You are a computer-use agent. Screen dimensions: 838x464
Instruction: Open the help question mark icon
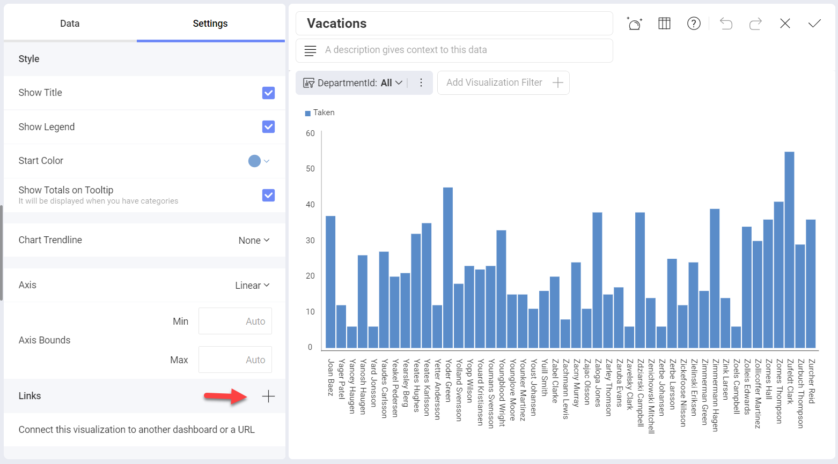point(694,24)
